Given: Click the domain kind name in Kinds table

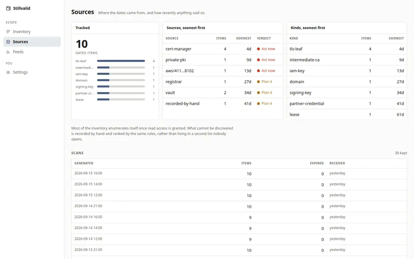Looking at the screenshot, I should click(297, 82).
